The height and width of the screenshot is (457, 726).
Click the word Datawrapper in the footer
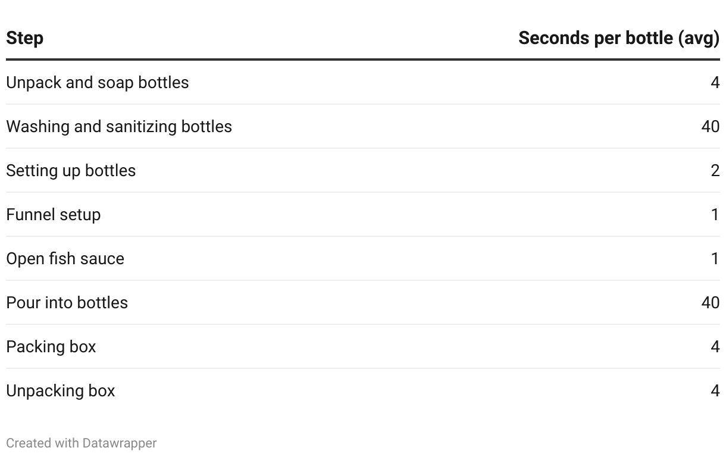click(120, 443)
